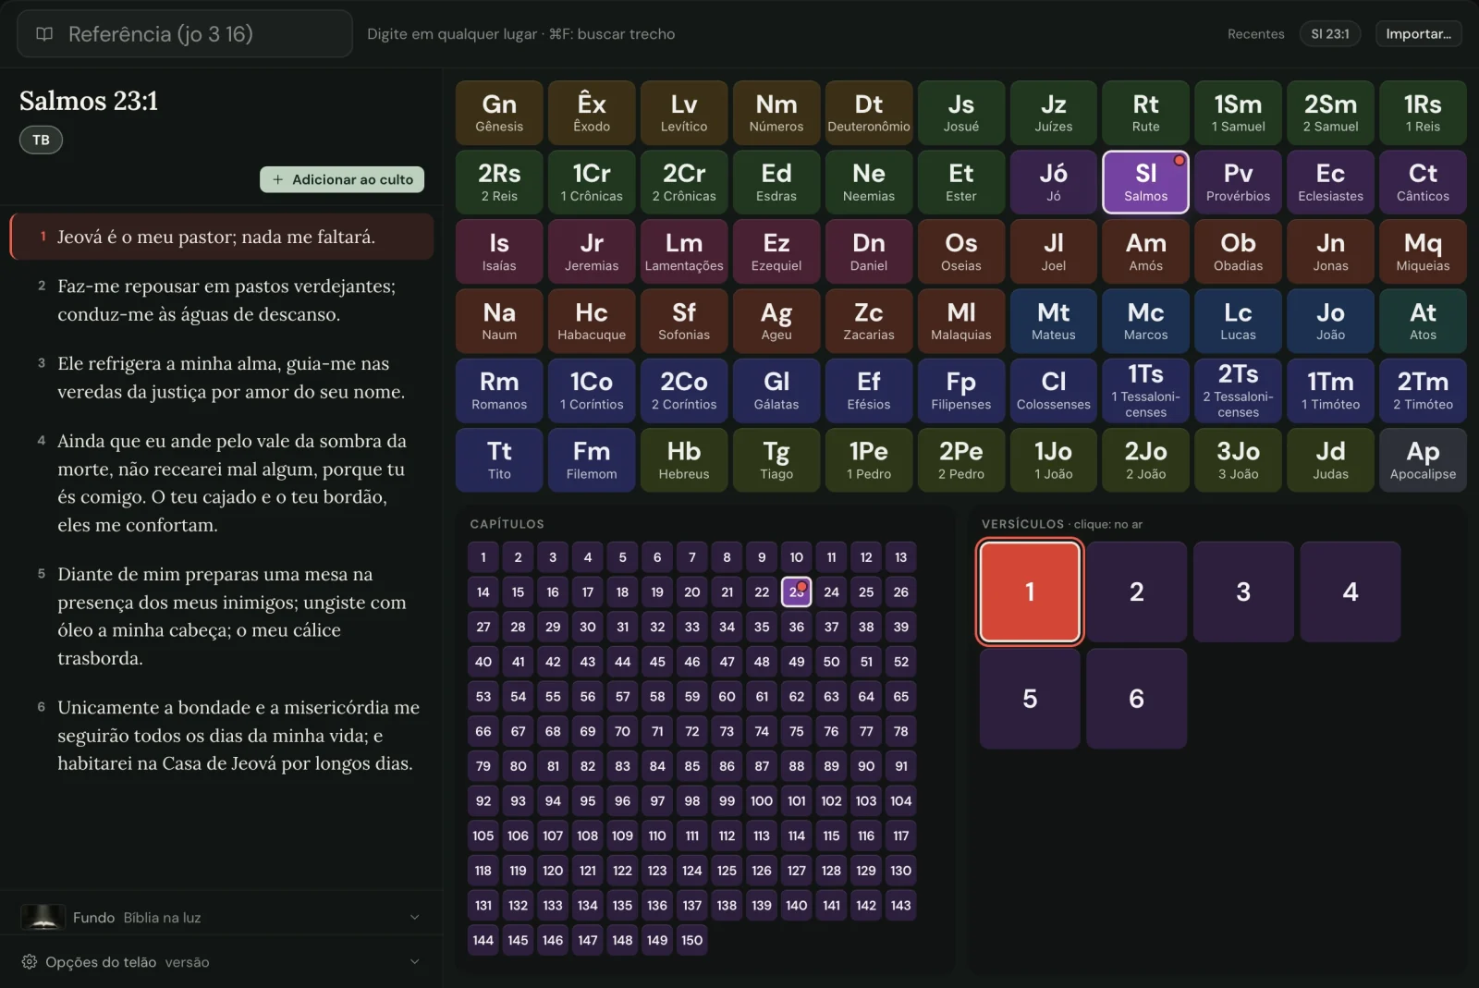This screenshot has height=988, width=1479.
Task: Click verse 'Unicamente a bondade e a misericórdia'
Action: tap(222, 735)
